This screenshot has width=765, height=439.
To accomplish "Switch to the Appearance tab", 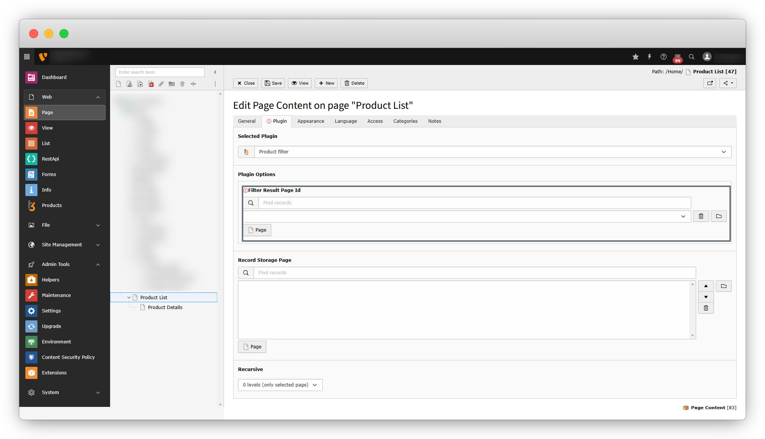I will [x=310, y=121].
